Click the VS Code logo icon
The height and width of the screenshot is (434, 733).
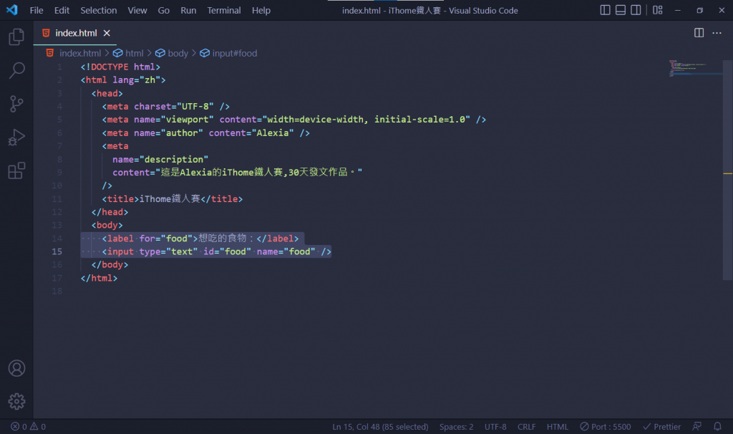pos(11,10)
